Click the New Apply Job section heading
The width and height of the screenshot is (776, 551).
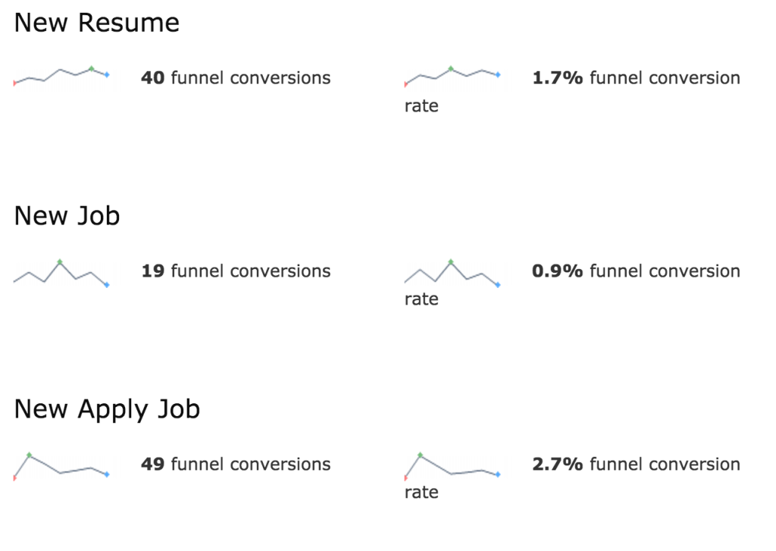click(107, 410)
